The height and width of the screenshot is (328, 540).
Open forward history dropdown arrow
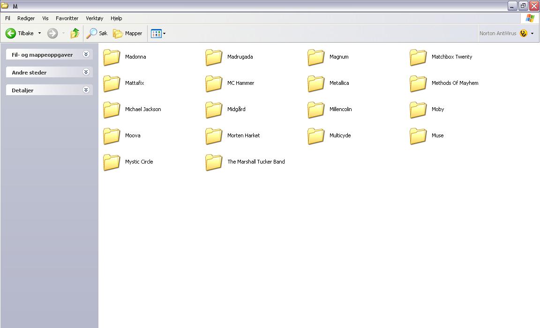pos(63,33)
